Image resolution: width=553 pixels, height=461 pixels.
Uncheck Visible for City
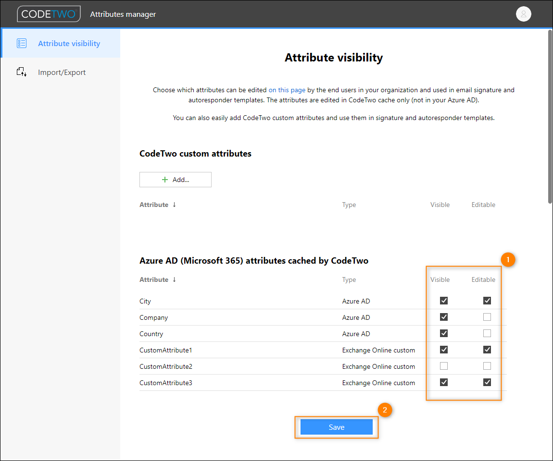coord(444,301)
